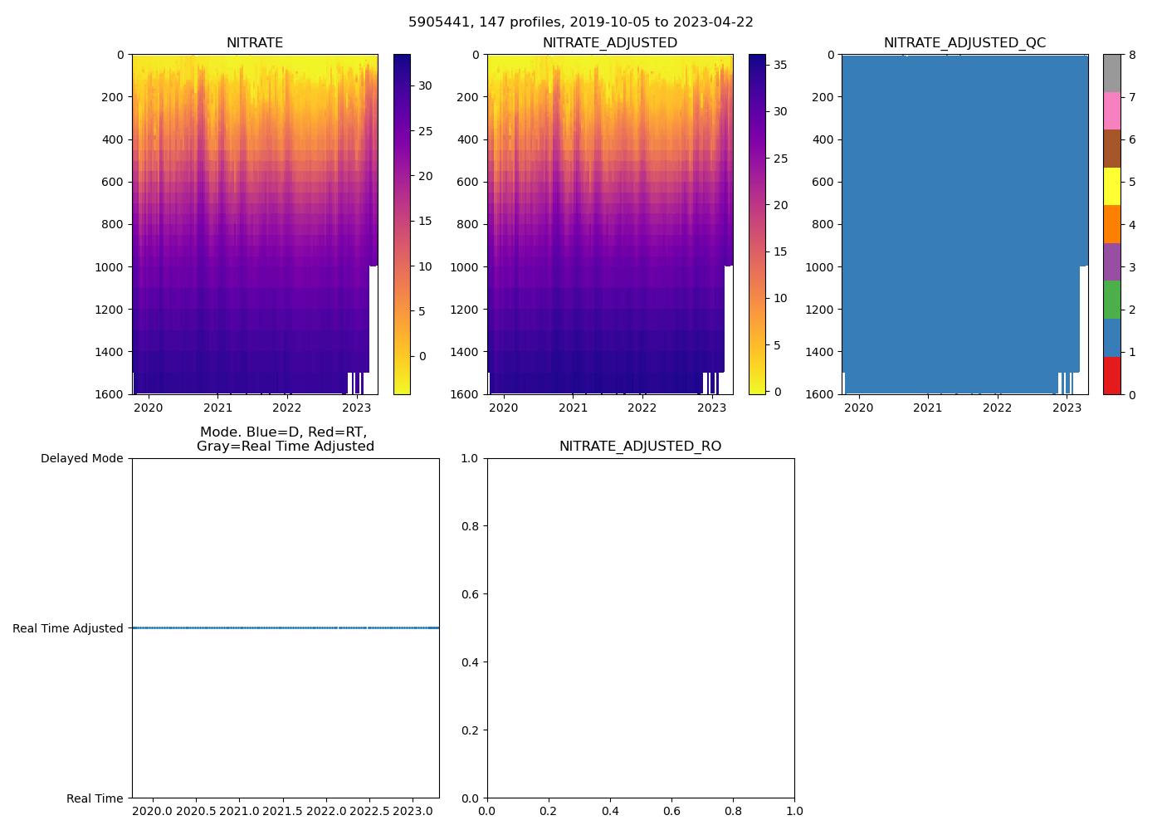Click the Real Time Adjusted axis label
The width and height of the screenshot is (1162, 830).
(x=68, y=628)
